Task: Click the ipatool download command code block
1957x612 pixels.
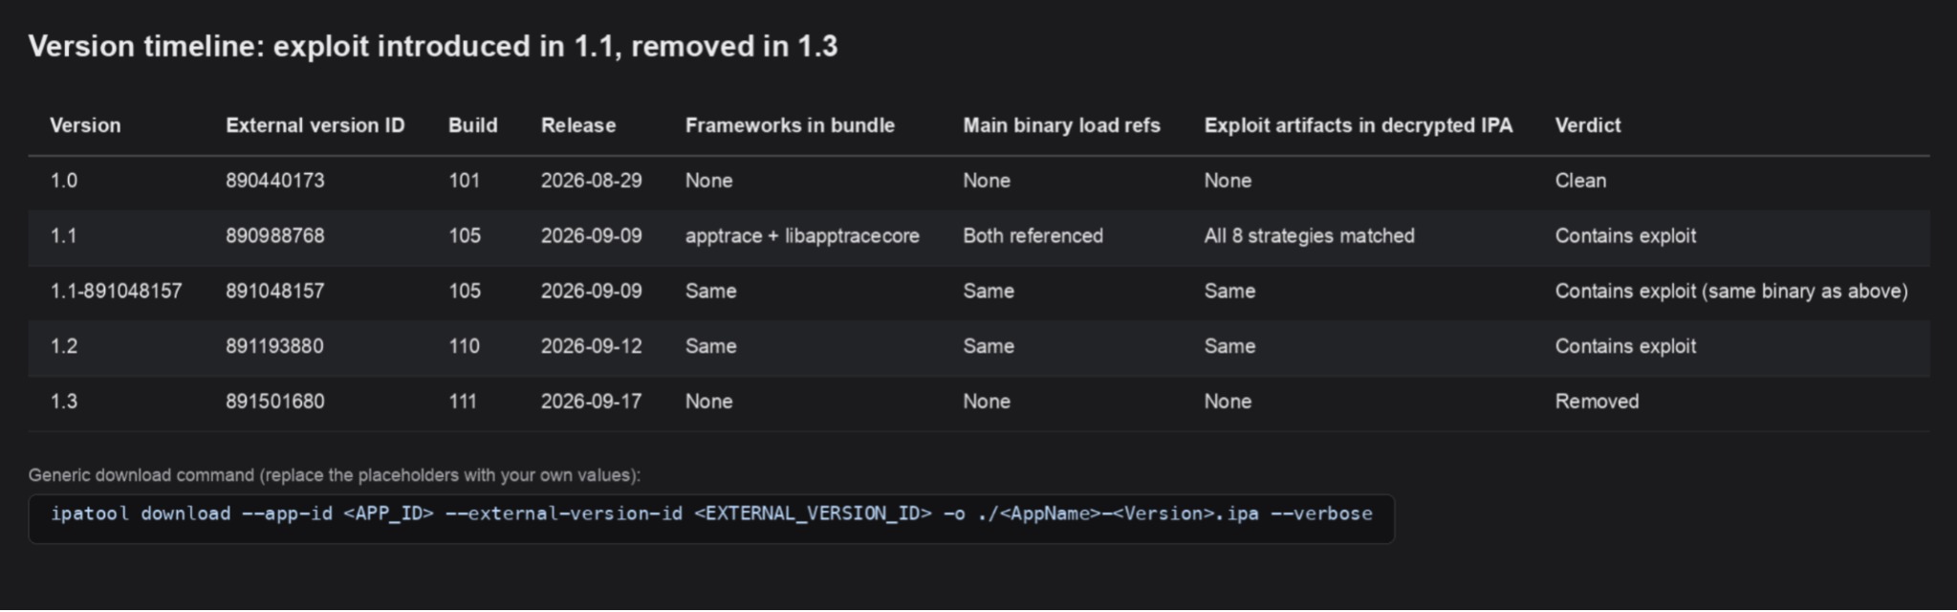Action: coord(711,519)
